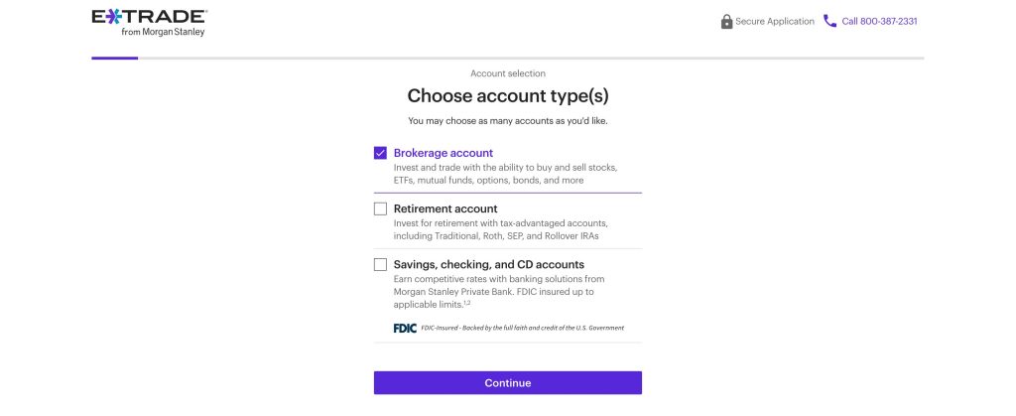Click the phone handset icon
Image resolution: width=1016 pixels, height=416 pixels.
[829, 21]
